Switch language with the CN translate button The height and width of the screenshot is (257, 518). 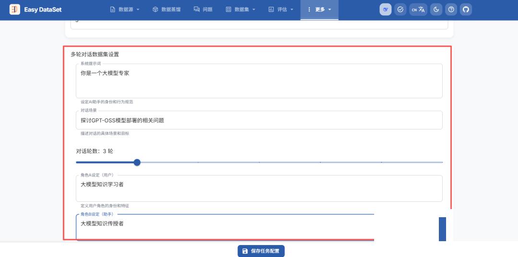pyautogui.click(x=418, y=10)
